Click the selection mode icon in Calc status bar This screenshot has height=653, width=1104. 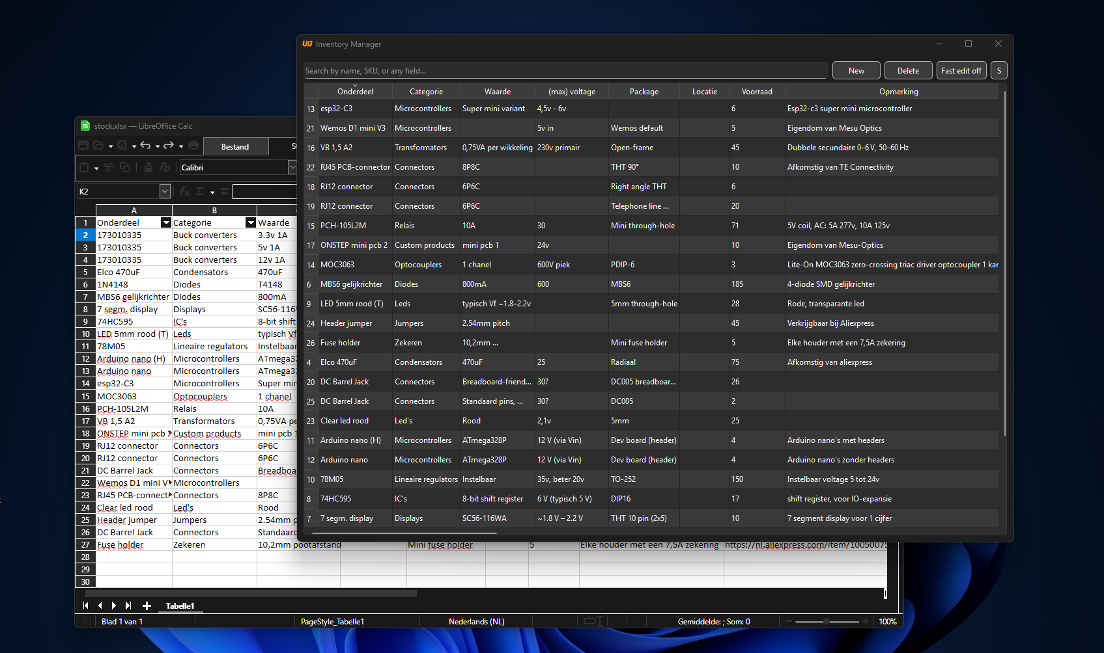(x=593, y=621)
